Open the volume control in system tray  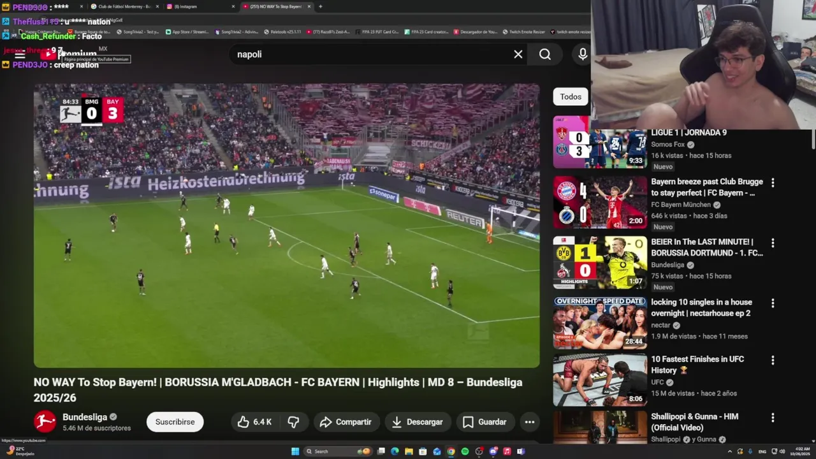(782, 451)
